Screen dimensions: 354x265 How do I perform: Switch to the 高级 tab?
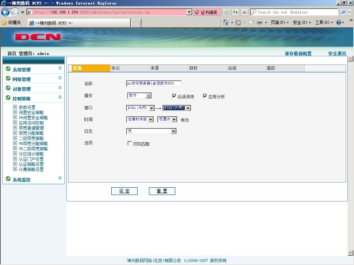[285, 68]
